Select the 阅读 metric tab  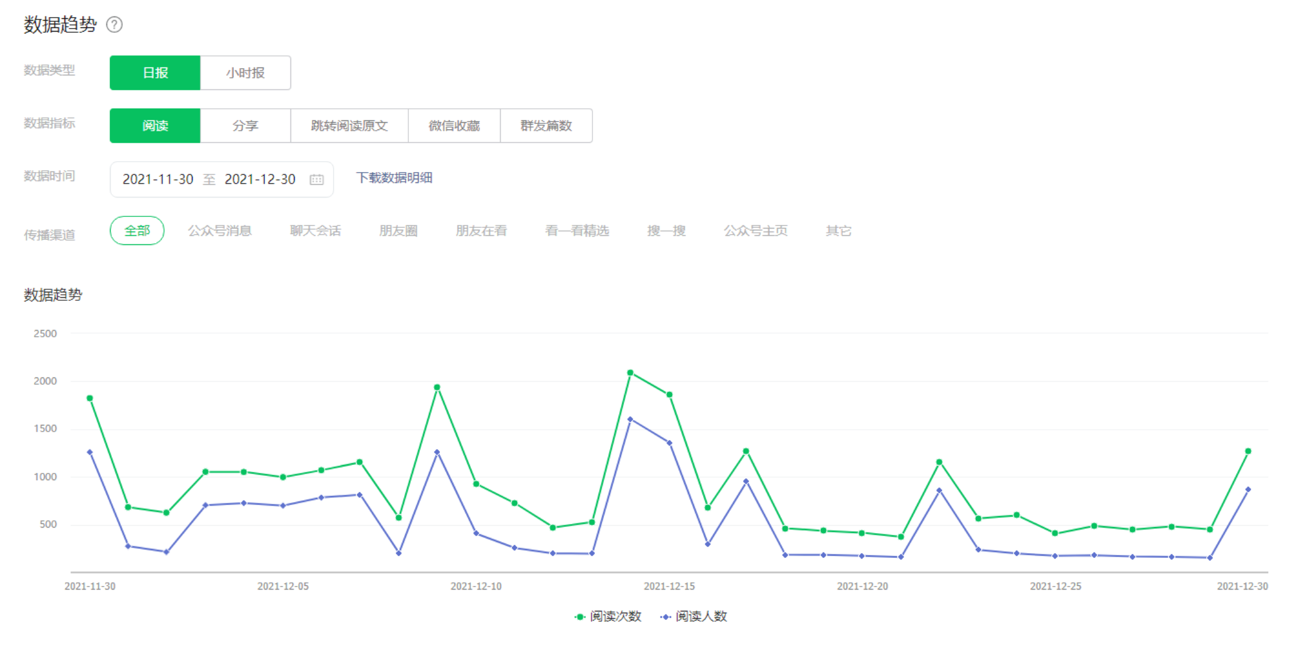point(155,126)
